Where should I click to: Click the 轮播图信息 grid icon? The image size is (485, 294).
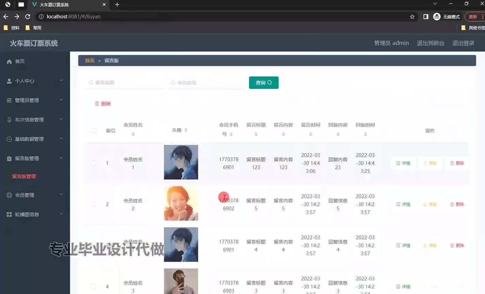pos(9,214)
